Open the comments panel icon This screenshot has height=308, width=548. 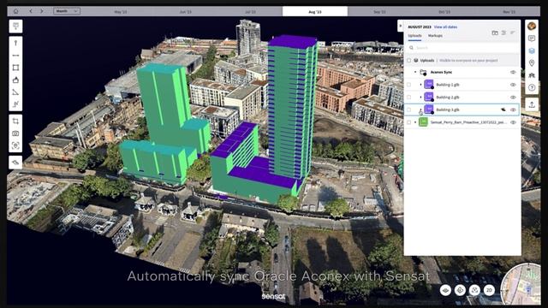click(532, 38)
